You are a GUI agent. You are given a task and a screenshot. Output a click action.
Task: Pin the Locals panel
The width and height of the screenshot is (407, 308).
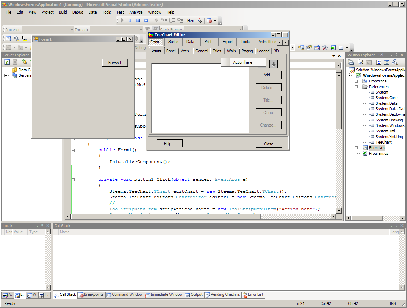click(42, 226)
